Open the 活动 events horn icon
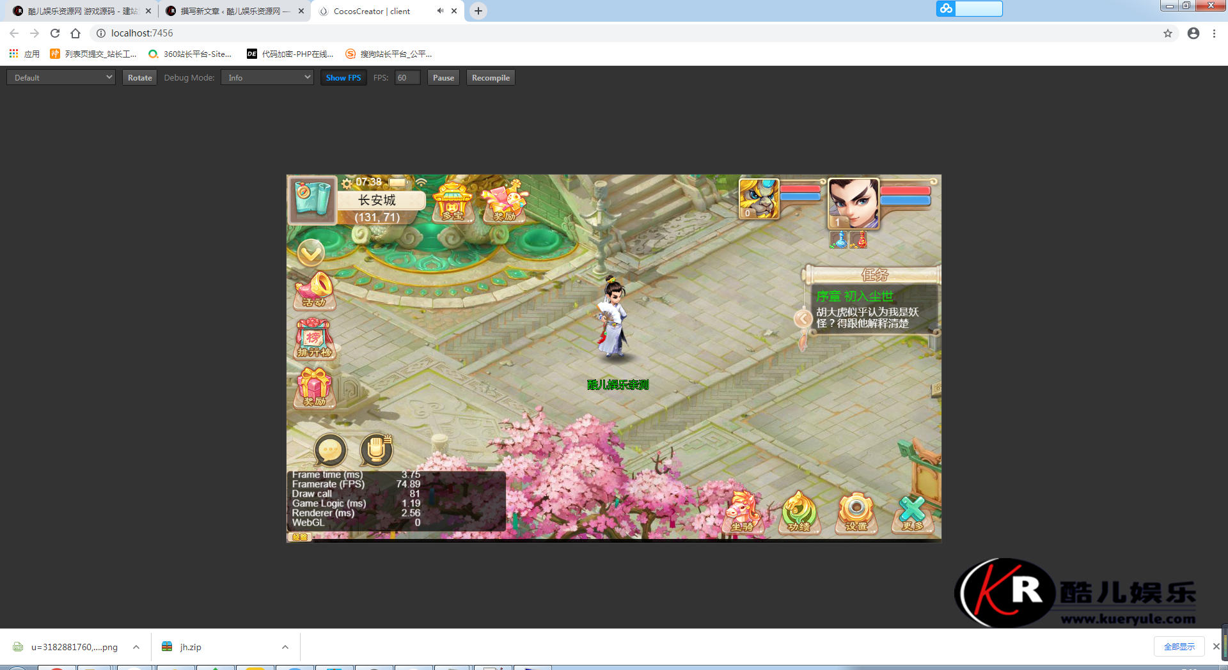The width and height of the screenshot is (1228, 670). 315,290
